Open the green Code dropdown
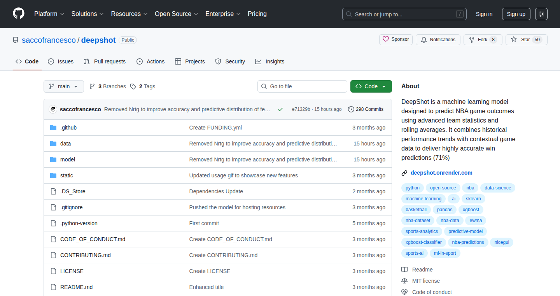This screenshot has width=560, height=296. [x=371, y=86]
